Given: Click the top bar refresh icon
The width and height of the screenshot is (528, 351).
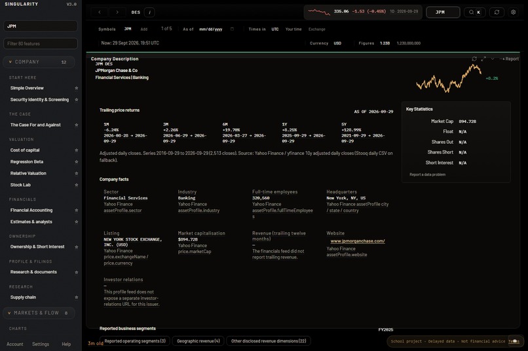Looking at the screenshot, I should (x=497, y=12).
